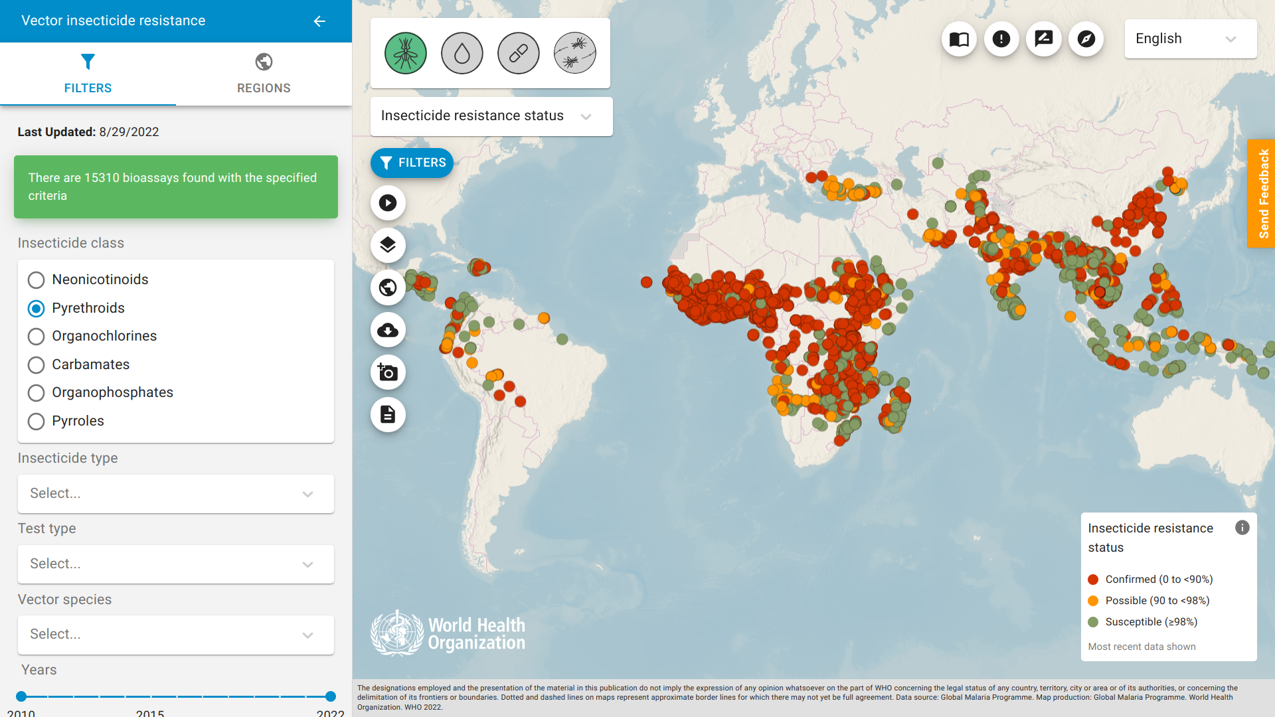Viewport: 1275px width, 717px height.
Task: Click the blue FILTERS button on map
Action: click(x=412, y=163)
